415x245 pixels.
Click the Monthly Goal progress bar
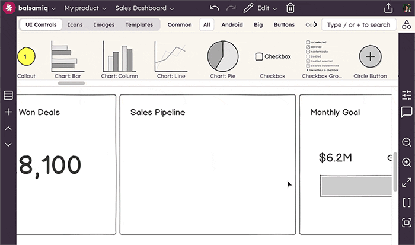tap(356, 186)
